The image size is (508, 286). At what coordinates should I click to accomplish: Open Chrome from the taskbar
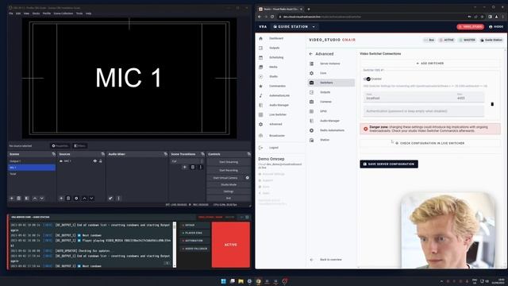258,281
